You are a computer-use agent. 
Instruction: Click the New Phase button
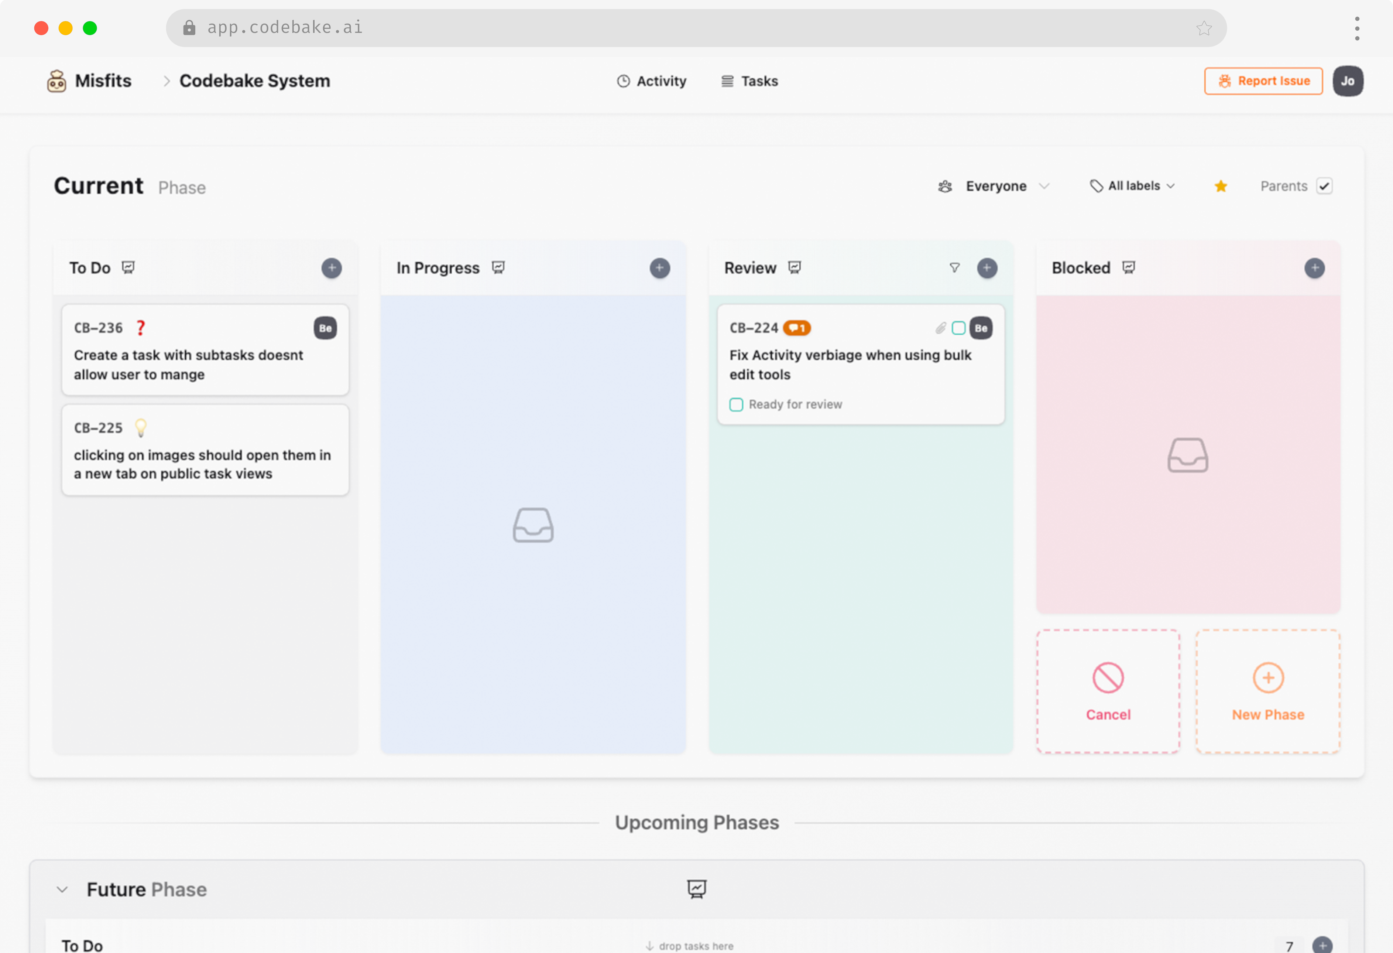tap(1268, 691)
